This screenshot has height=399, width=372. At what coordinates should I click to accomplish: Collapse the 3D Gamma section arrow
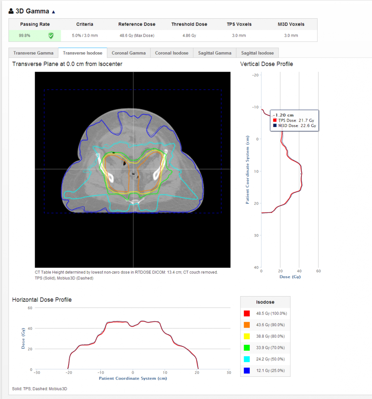pyautogui.click(x=53, y=12)
